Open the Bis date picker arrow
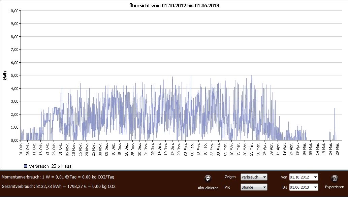The width and height of the screenshot is (348, 197). (x=315, y=187)
